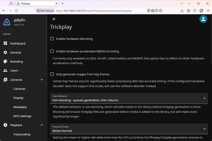Viewport: 212px width, 141px height.
Task: Click the Trickplay page heading
Action: (61, 27)
